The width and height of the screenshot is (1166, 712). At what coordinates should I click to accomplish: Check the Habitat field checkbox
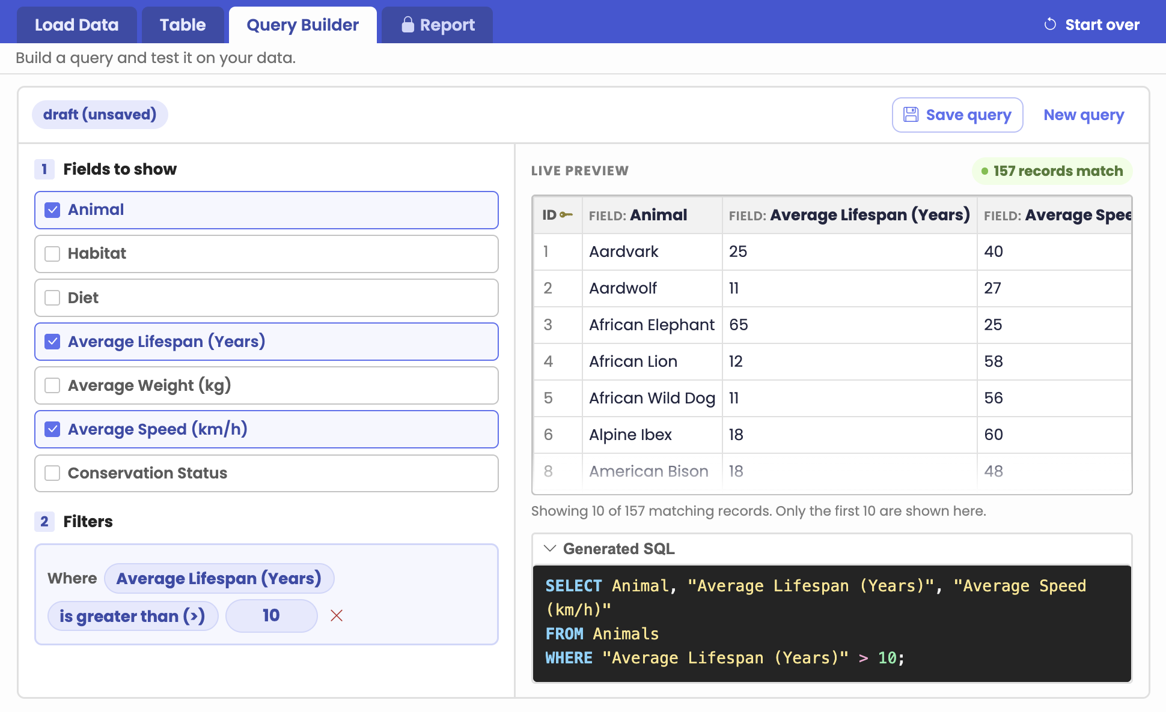click(52, 254)
